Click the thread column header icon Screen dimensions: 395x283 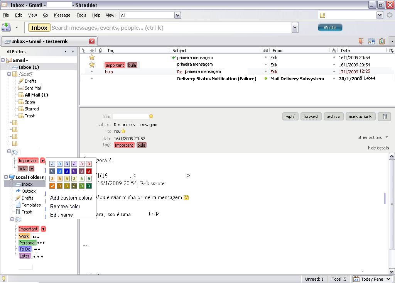(x=84, y=51)
